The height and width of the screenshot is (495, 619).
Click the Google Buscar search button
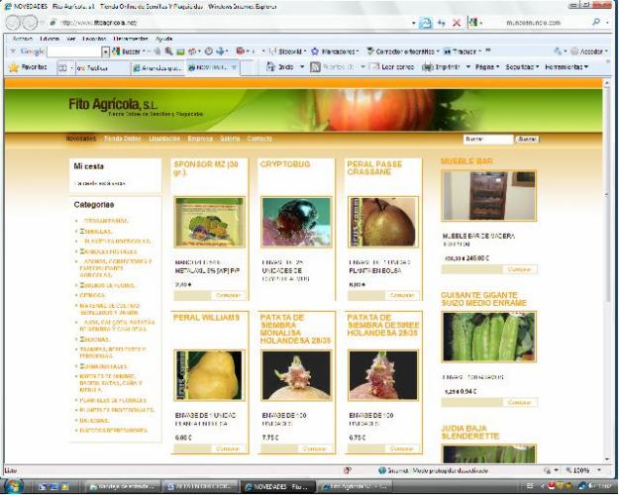click(127, 51)
